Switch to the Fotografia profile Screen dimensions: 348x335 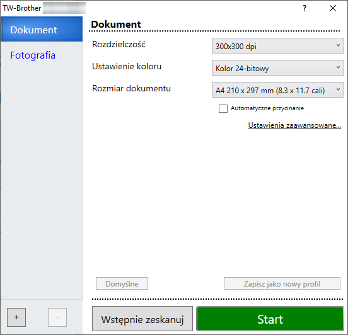[33, 55]
